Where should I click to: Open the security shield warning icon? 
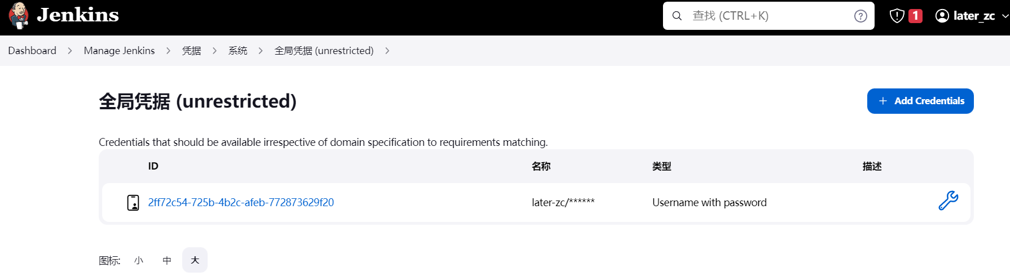click(x=897, y=16)
